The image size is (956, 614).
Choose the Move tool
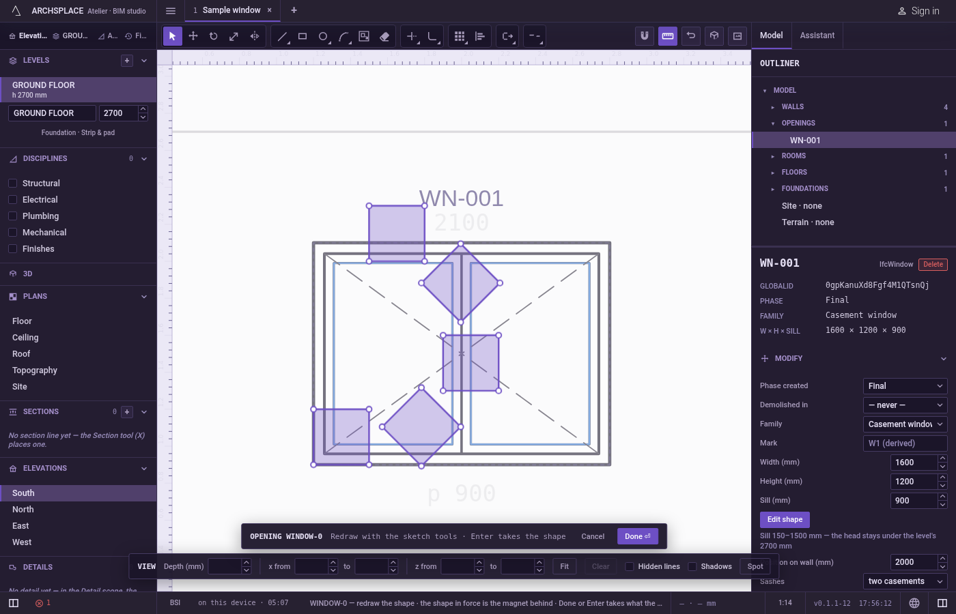[x=193, y=36]
